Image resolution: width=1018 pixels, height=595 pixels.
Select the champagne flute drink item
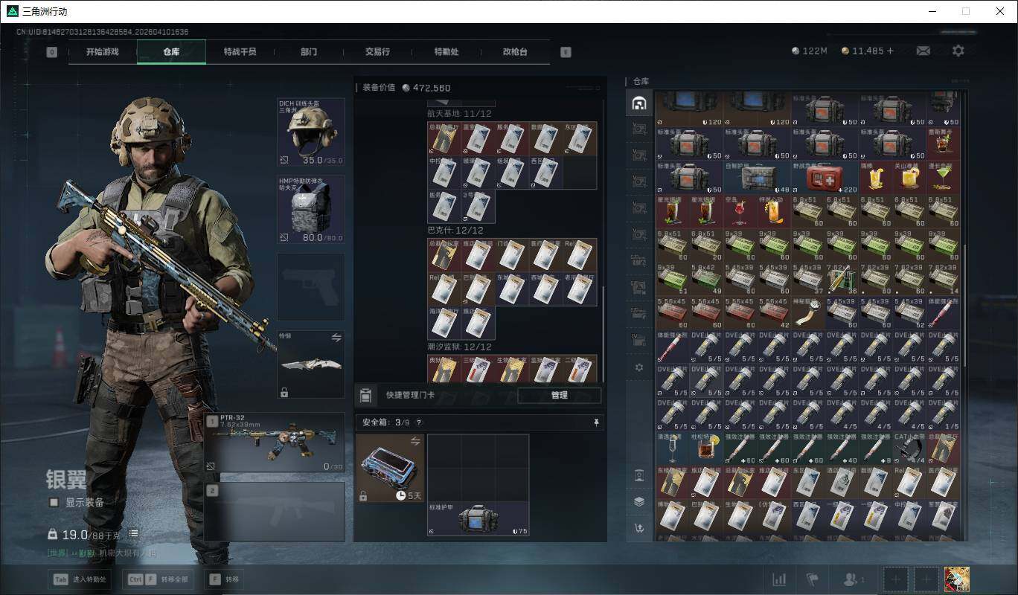(673, 448)
